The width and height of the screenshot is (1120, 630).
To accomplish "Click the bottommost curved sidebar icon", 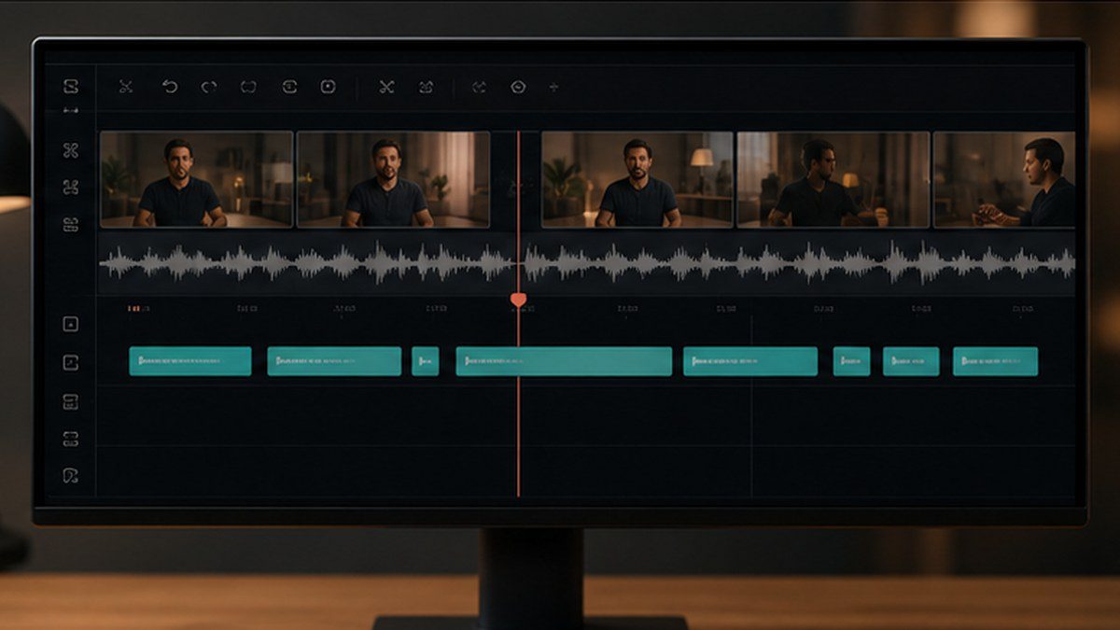I will tap(71, 476).
